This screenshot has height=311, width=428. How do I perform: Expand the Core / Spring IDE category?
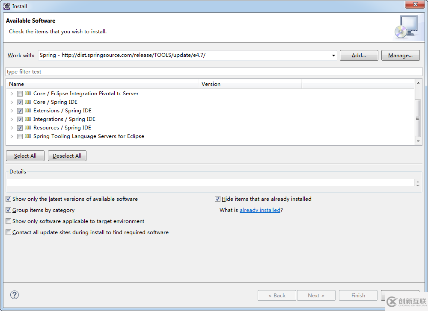pos(12,103)
